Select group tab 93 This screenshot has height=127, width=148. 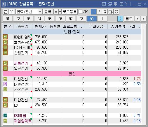pyautogui.click(x=29, y=19)
